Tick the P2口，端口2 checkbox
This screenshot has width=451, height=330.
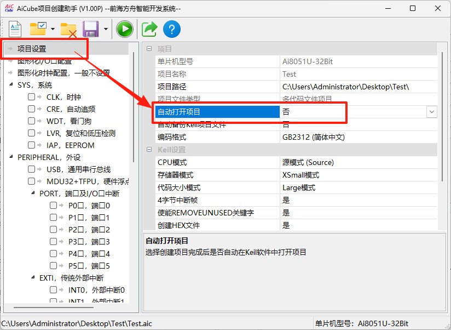(53, 230)
